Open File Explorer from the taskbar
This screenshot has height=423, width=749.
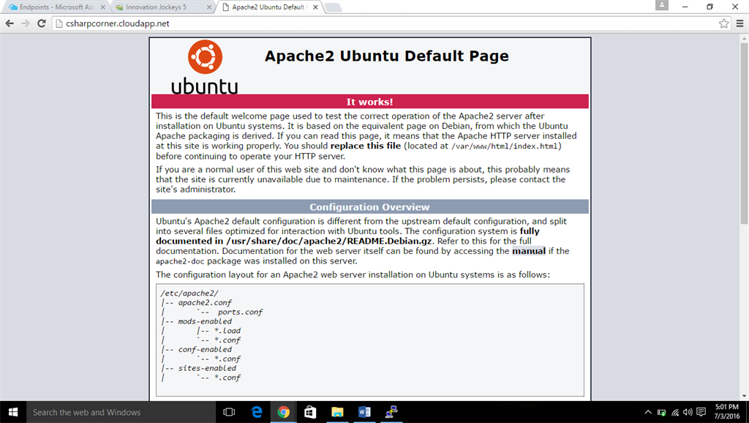pyautogui.click(x=337, y=412)
